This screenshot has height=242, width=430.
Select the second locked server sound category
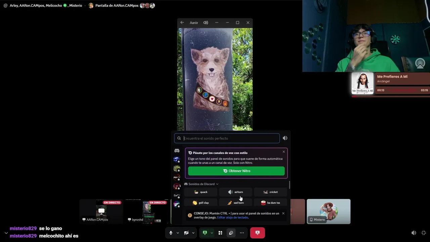pyautogui.click(x=177, y=168)
